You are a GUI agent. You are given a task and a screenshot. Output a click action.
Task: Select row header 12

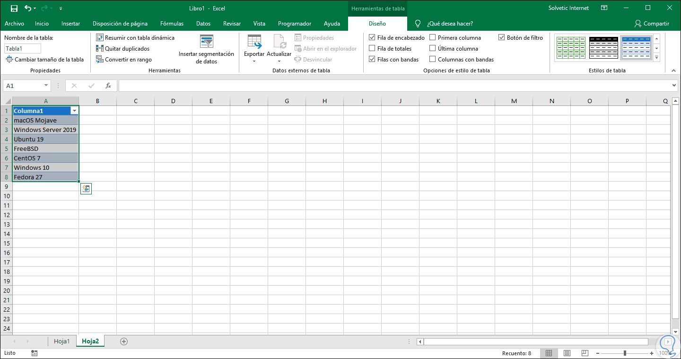point(7,215)
